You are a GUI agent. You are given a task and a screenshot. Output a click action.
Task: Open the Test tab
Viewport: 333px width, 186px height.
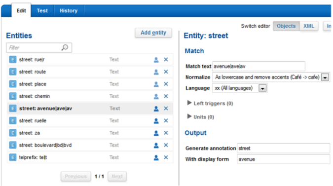(x=42, y=11)
